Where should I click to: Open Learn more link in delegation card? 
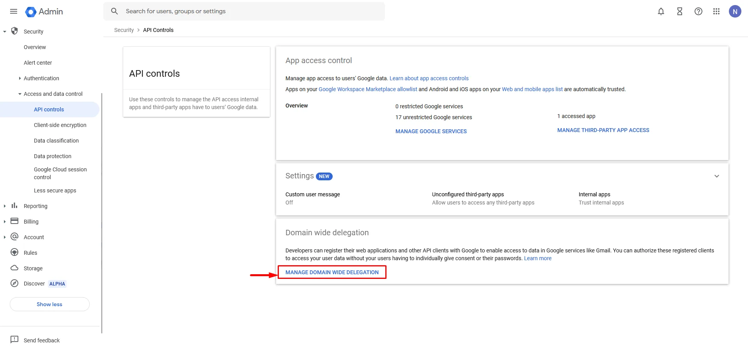tap(538, 258)
